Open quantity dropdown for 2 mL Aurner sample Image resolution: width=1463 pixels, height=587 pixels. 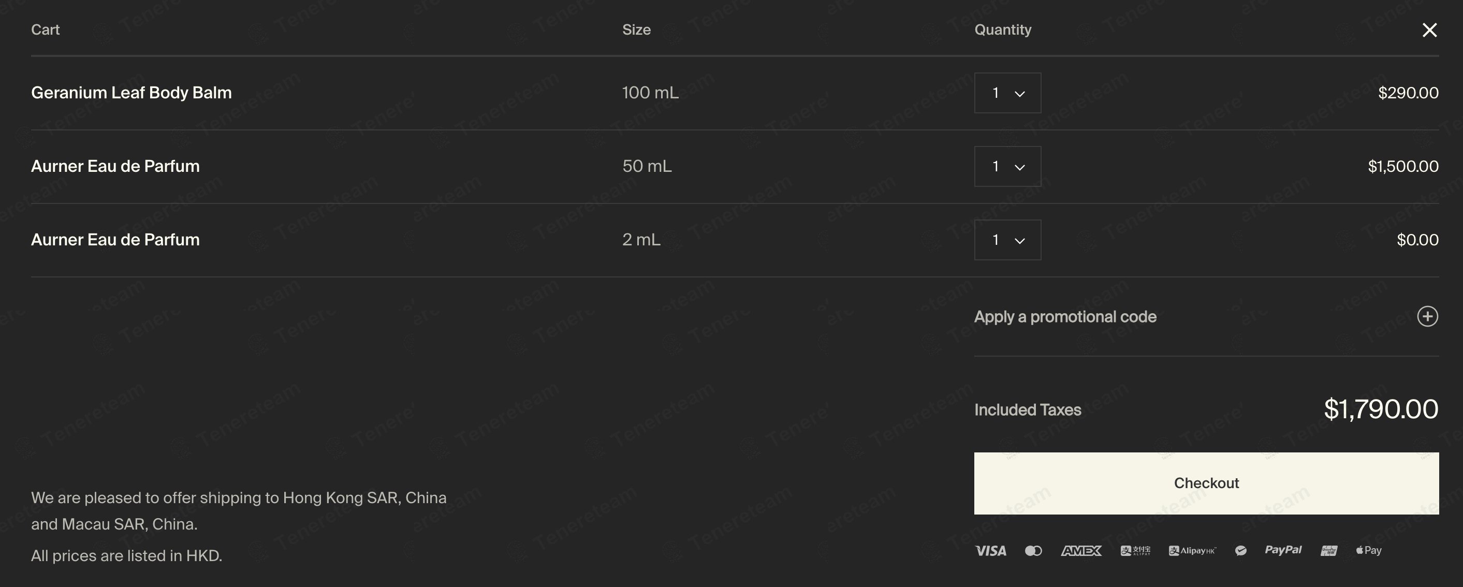[x=1007, y=240]
